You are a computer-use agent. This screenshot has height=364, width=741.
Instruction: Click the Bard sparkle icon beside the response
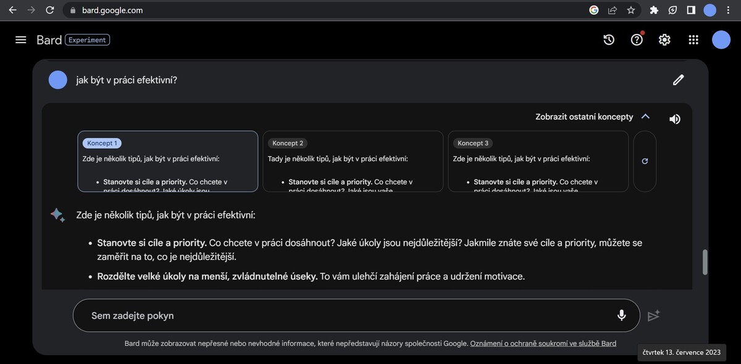pos(57,215)
